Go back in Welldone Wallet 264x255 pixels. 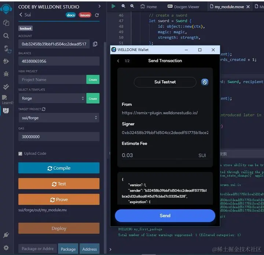(118, 61)
